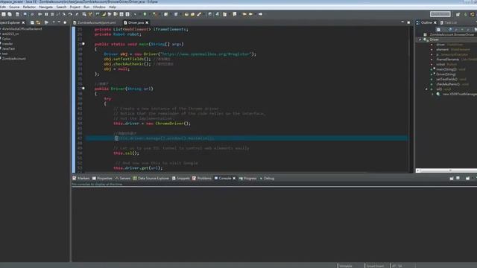Viewport: 477px width, 268px height.
Task: Collapse the ssl() method in Outline
Action: [426, 89]
